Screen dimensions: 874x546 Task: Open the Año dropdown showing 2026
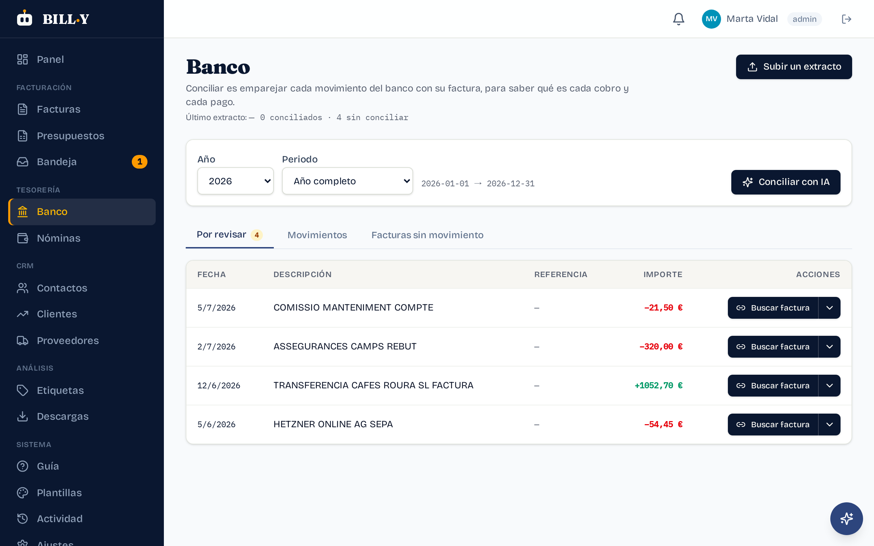point(236,181)
